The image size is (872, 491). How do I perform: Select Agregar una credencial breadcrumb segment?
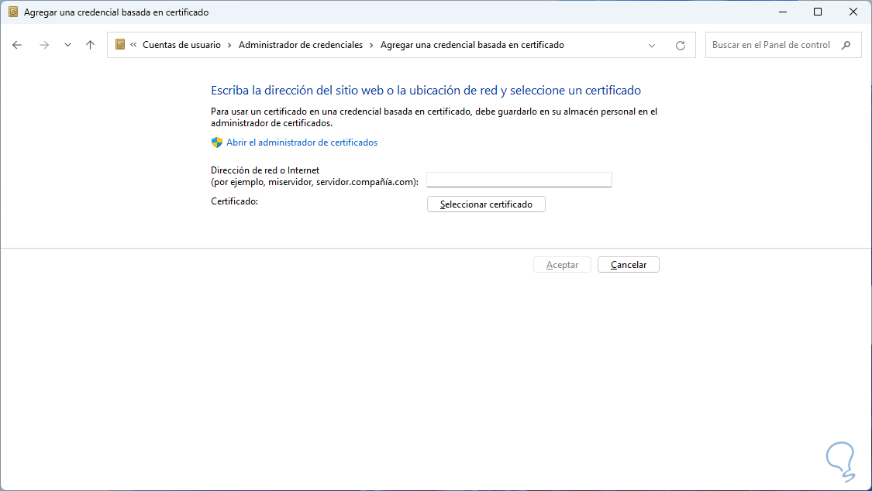click(x=472, y=45)
